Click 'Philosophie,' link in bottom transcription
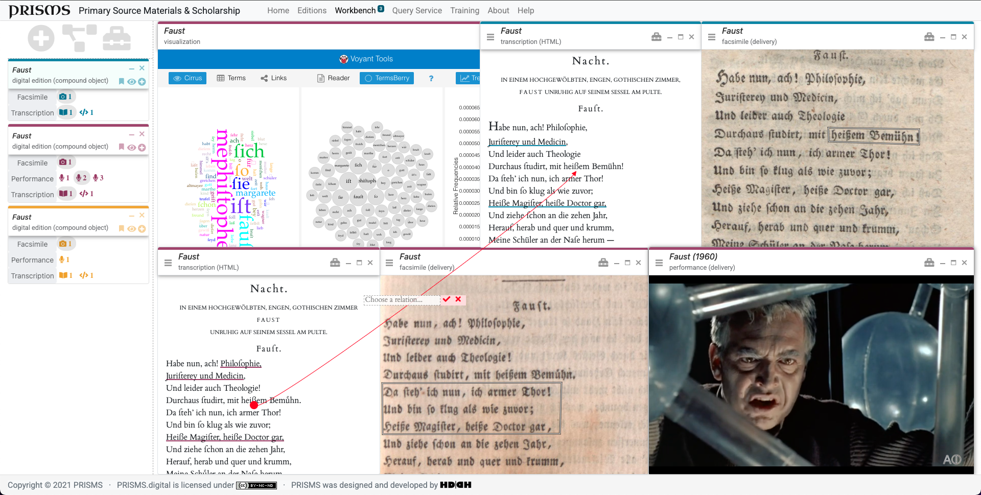 [x=241, y=364]
